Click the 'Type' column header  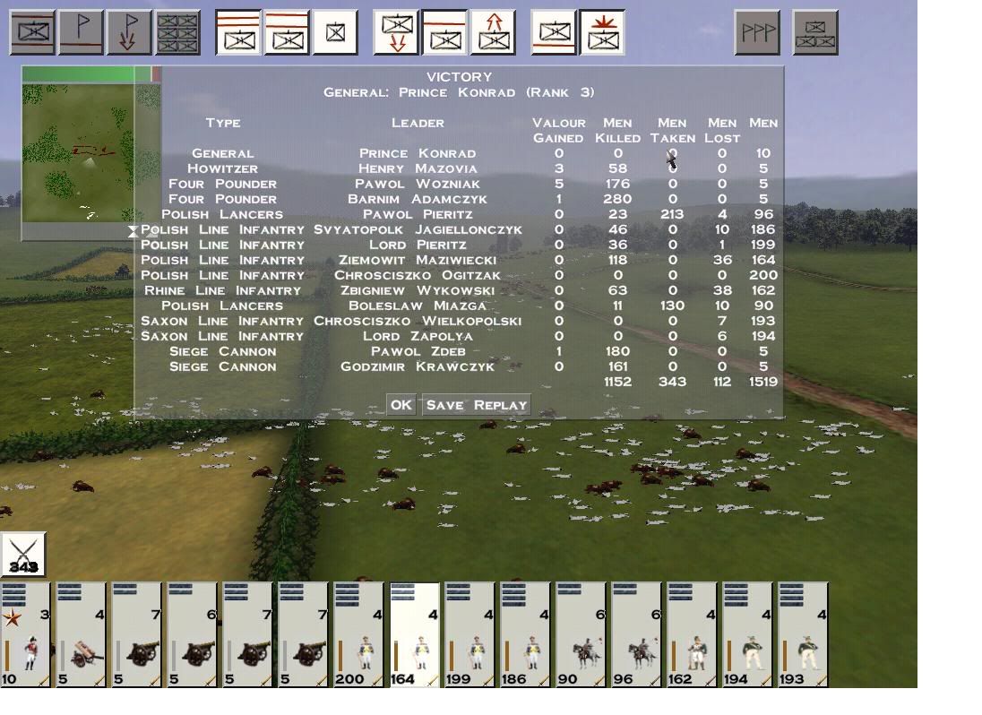(x=223, y=123)
